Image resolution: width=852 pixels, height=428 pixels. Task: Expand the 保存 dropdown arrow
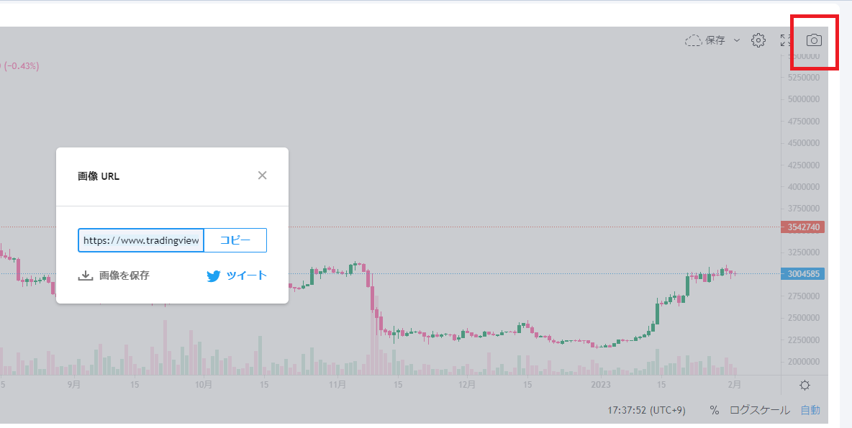pos(736,40)
